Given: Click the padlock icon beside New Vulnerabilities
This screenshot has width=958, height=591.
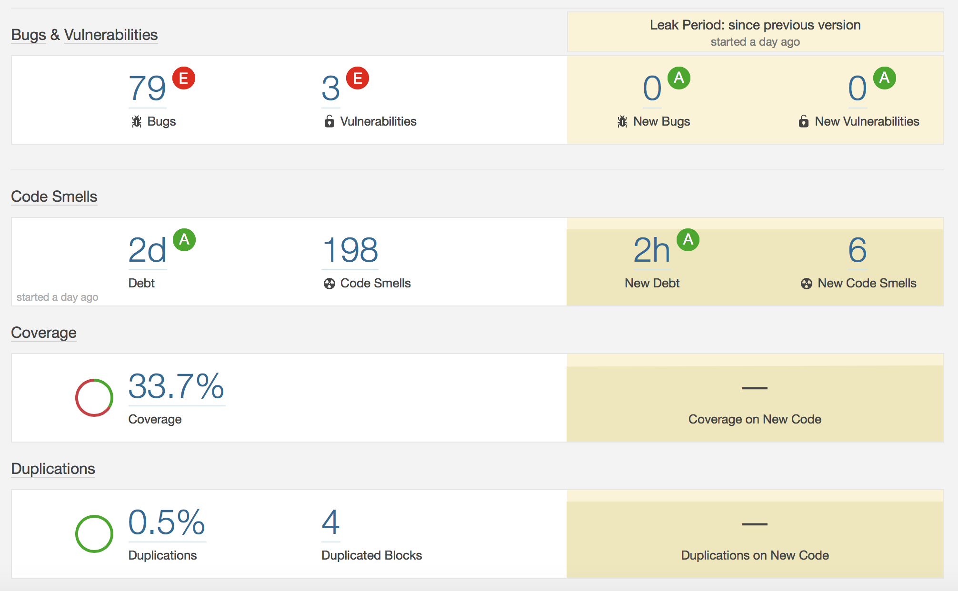Looking at the screenshot, I should 803,121.
